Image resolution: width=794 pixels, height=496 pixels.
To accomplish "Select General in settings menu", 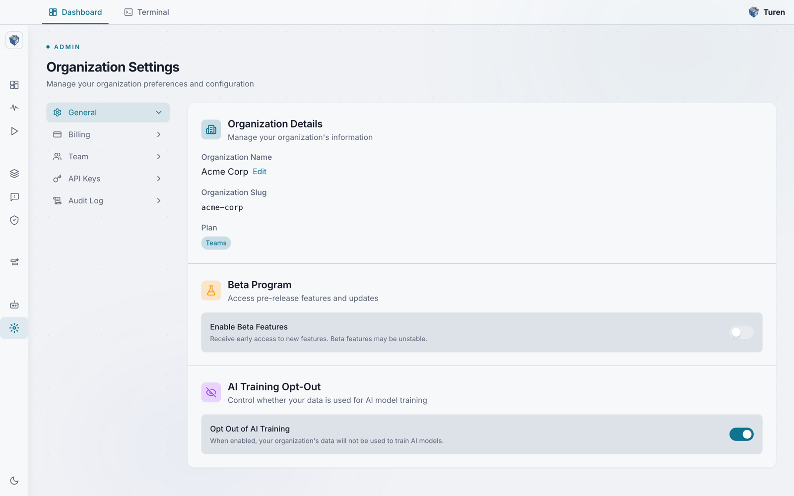I will (x=108, y=113).
